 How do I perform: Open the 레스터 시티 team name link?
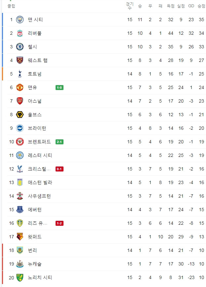tap(40, 155)
